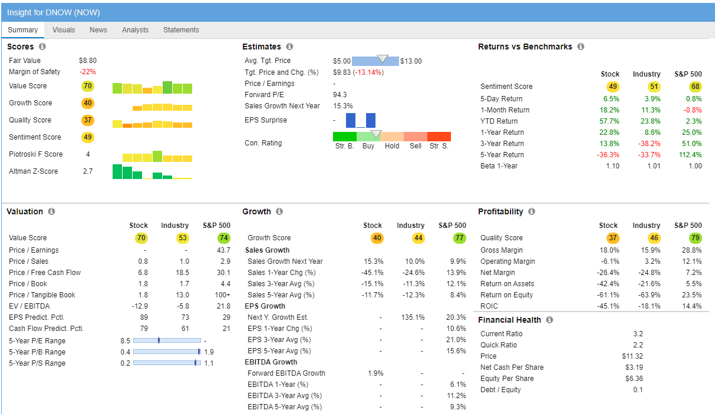Click the Sales Growth subsection heading

click(267, 250)
